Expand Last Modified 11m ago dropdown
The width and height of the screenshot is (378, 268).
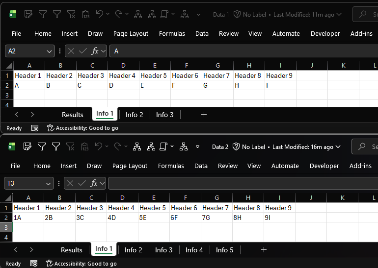tap(339, 15)
